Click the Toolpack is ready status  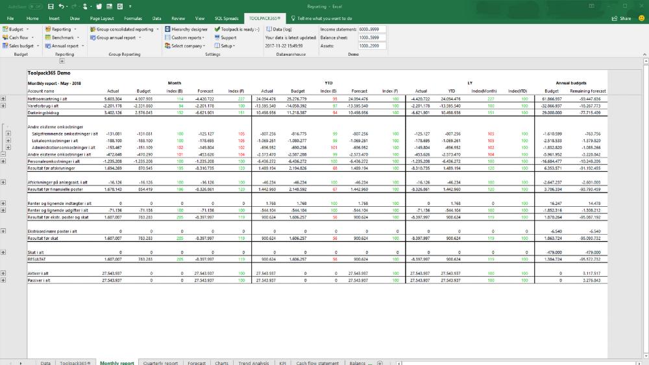coord(239,29)
